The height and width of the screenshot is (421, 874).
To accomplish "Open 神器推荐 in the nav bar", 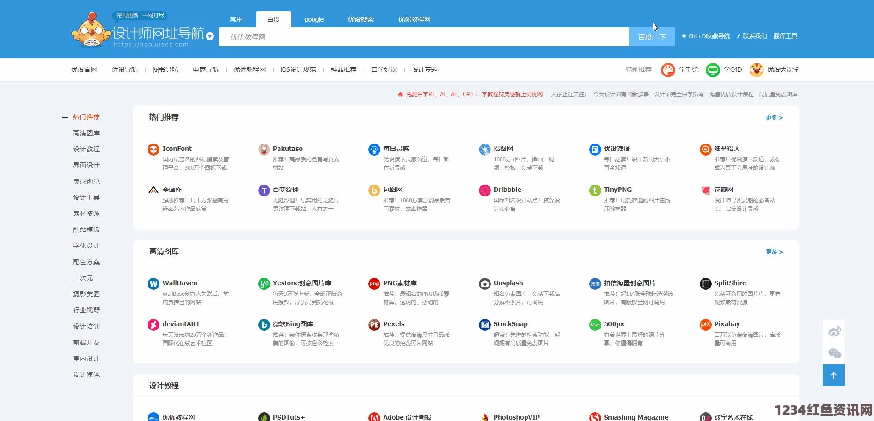I will (x=343, y=69).
